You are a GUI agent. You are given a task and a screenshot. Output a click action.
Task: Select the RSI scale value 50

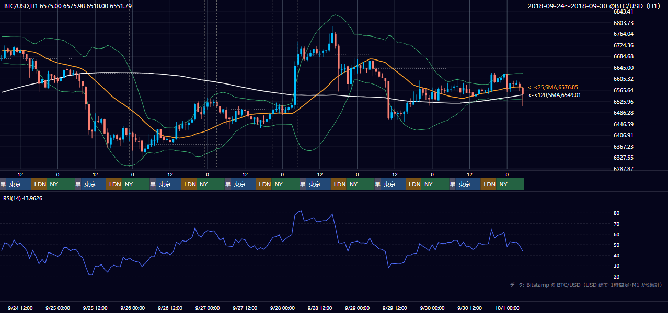[616, 245]
